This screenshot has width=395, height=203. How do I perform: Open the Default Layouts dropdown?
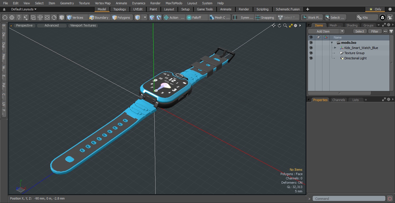[24, 9]
